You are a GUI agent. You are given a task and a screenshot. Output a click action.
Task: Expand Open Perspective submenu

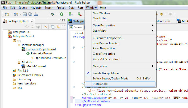click(120, 26)
